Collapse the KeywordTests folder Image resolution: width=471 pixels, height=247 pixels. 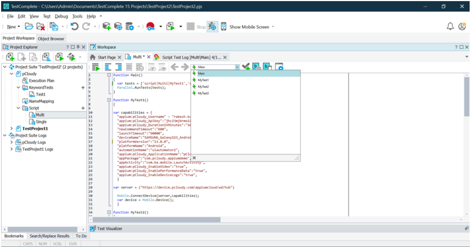point(18,87)
